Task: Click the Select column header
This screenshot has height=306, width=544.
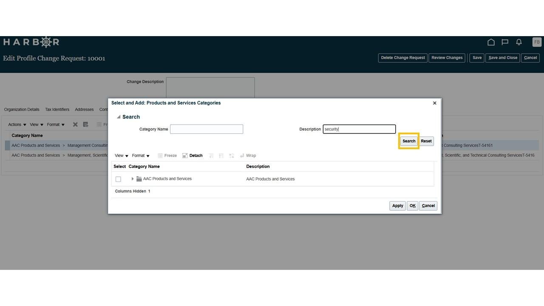Action: click(119, 167)
